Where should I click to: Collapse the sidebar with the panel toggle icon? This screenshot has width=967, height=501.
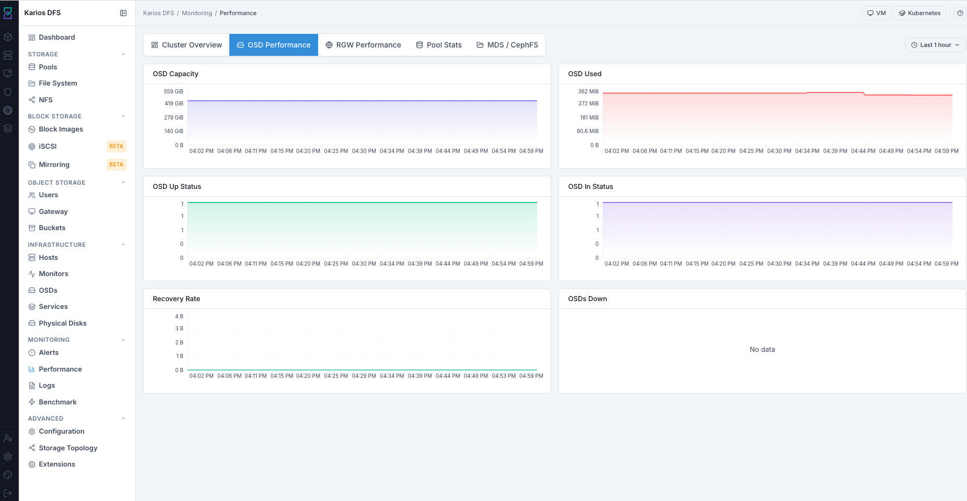pyautogui.click(x=123, y=13)
